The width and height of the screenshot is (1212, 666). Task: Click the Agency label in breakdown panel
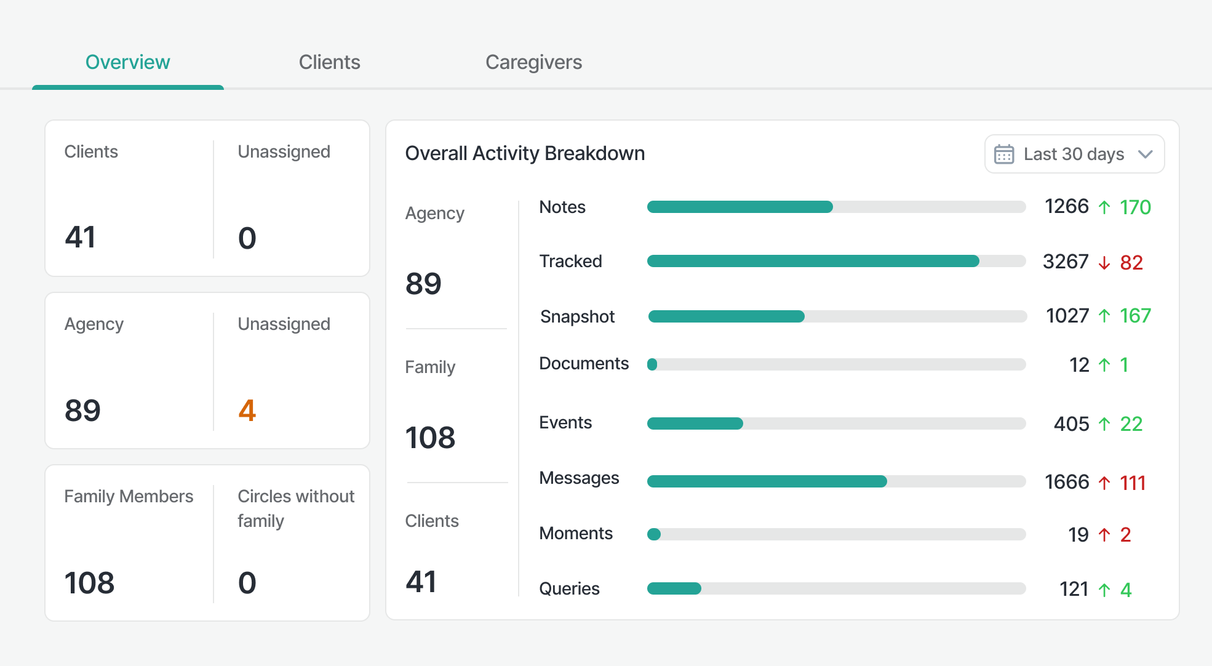pyautogui.click(x=434, y=214)
